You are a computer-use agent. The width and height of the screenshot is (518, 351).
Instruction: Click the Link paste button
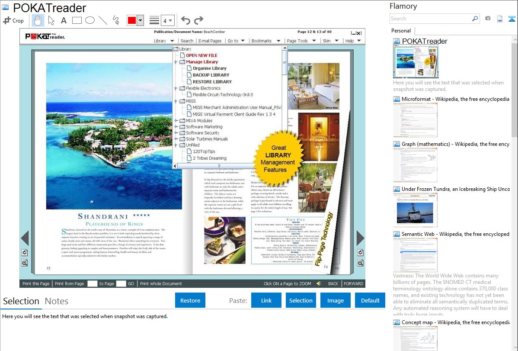pyautogui.click(x=266, y=300)
